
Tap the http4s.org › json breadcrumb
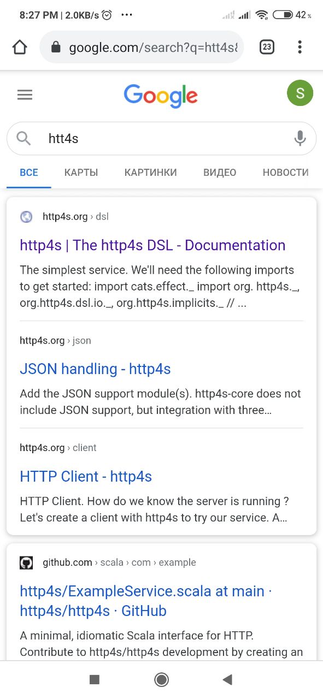point(55,341)
